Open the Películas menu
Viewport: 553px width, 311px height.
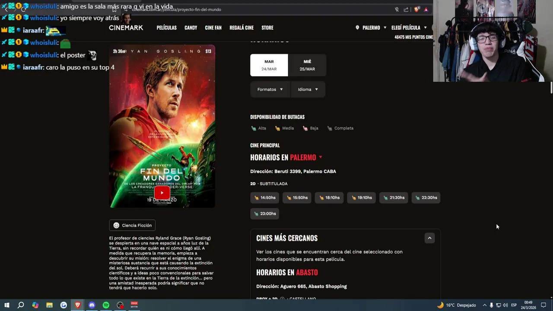click(166, 28)
